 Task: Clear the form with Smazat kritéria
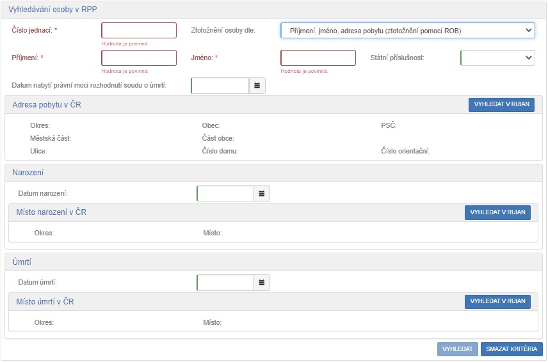512,349
